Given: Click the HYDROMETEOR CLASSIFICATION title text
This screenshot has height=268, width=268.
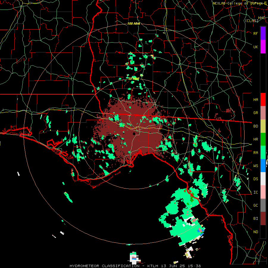Looking at the screenshot, I should (x=105, y=266).
